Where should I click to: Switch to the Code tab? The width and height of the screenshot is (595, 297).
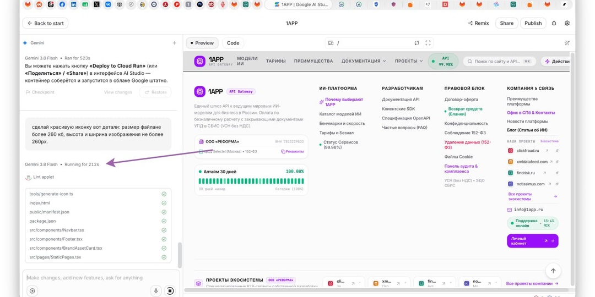233,43
